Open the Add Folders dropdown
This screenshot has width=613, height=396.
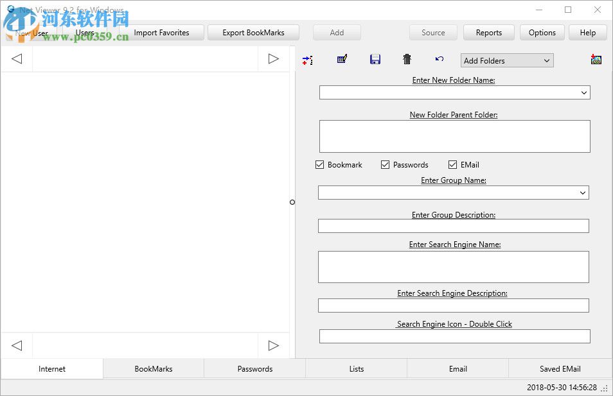[x=507, y=60]
